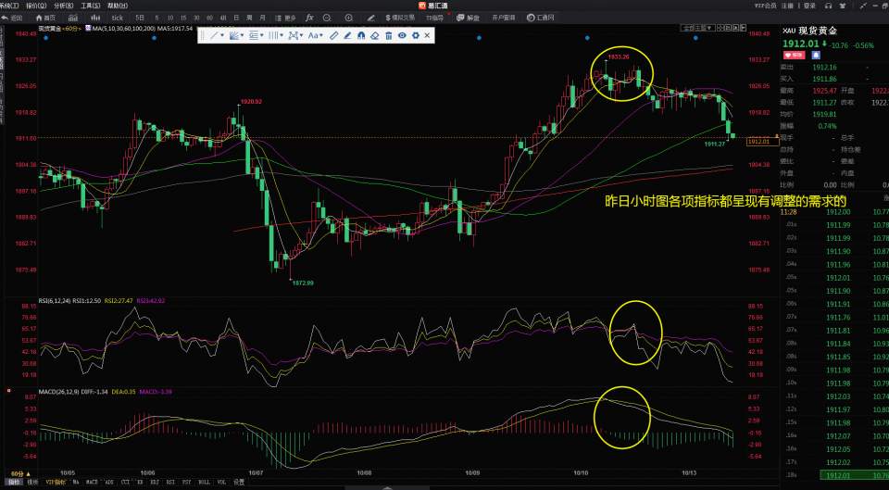This screenshot has width=889, height=490.
Task: Add XAU to favorites heart button
Action: pos(795,55)
